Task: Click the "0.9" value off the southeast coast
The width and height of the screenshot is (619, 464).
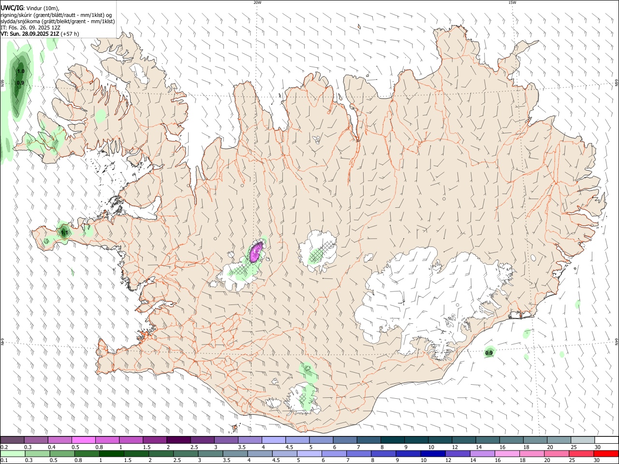Action: pos(489,353)
